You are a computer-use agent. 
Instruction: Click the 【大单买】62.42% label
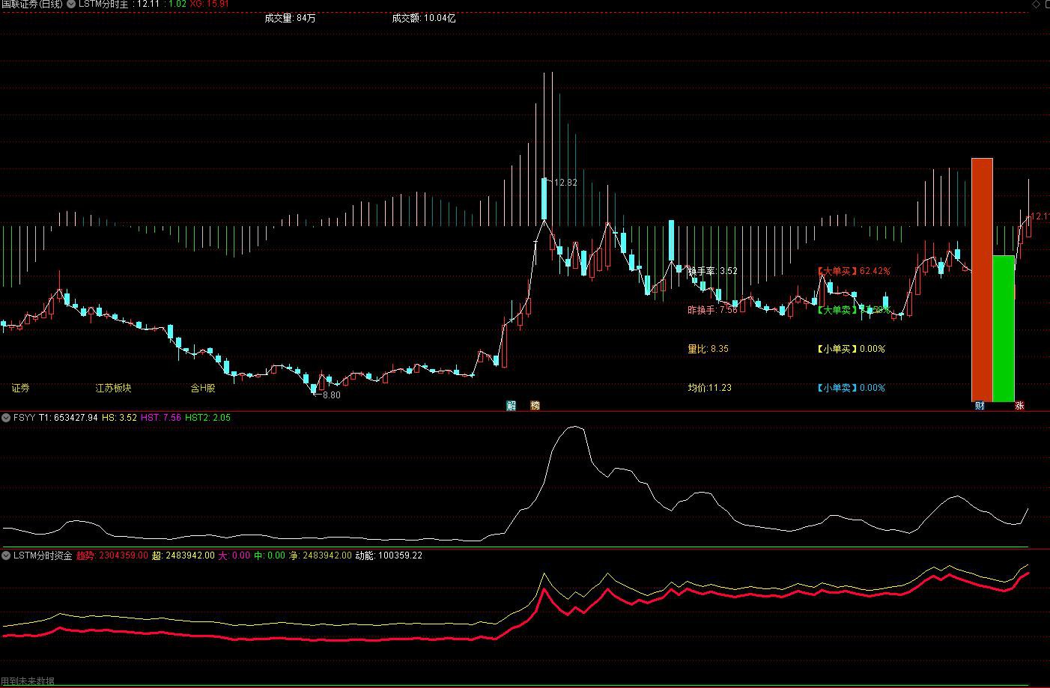853,271
